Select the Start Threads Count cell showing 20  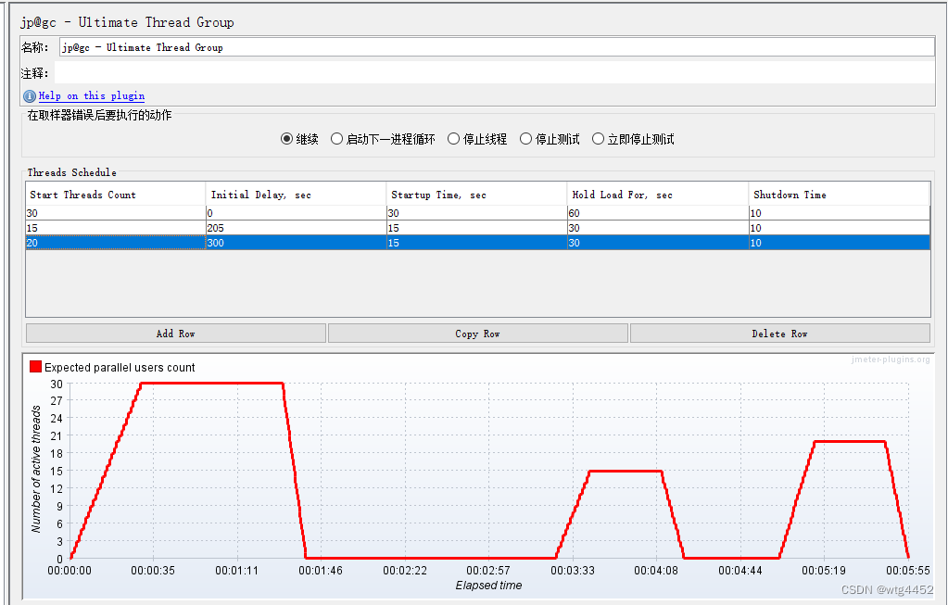click(116, 243)
